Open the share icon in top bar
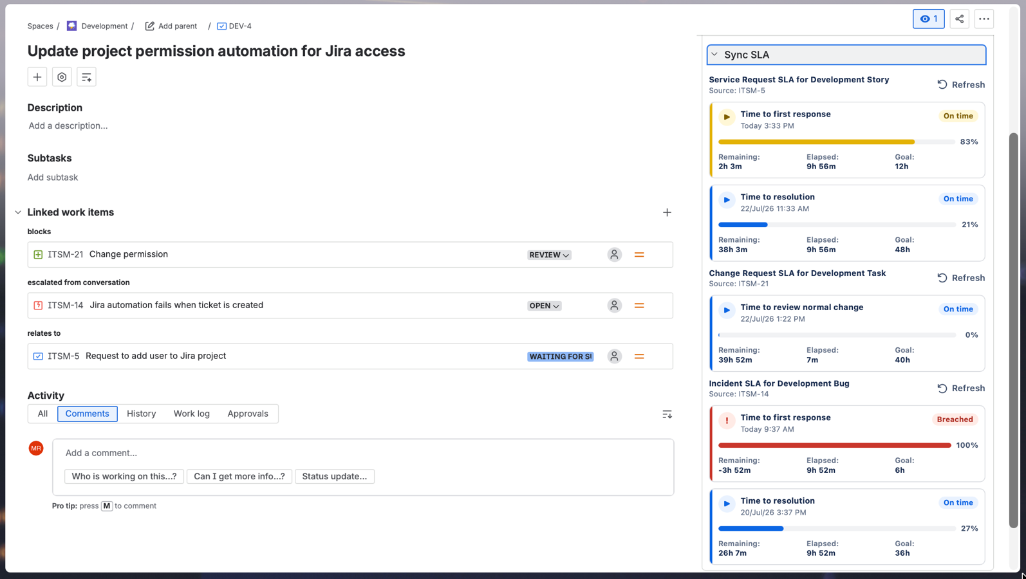Viewport: 1026px width, 579px height. (x=959, y=19)
